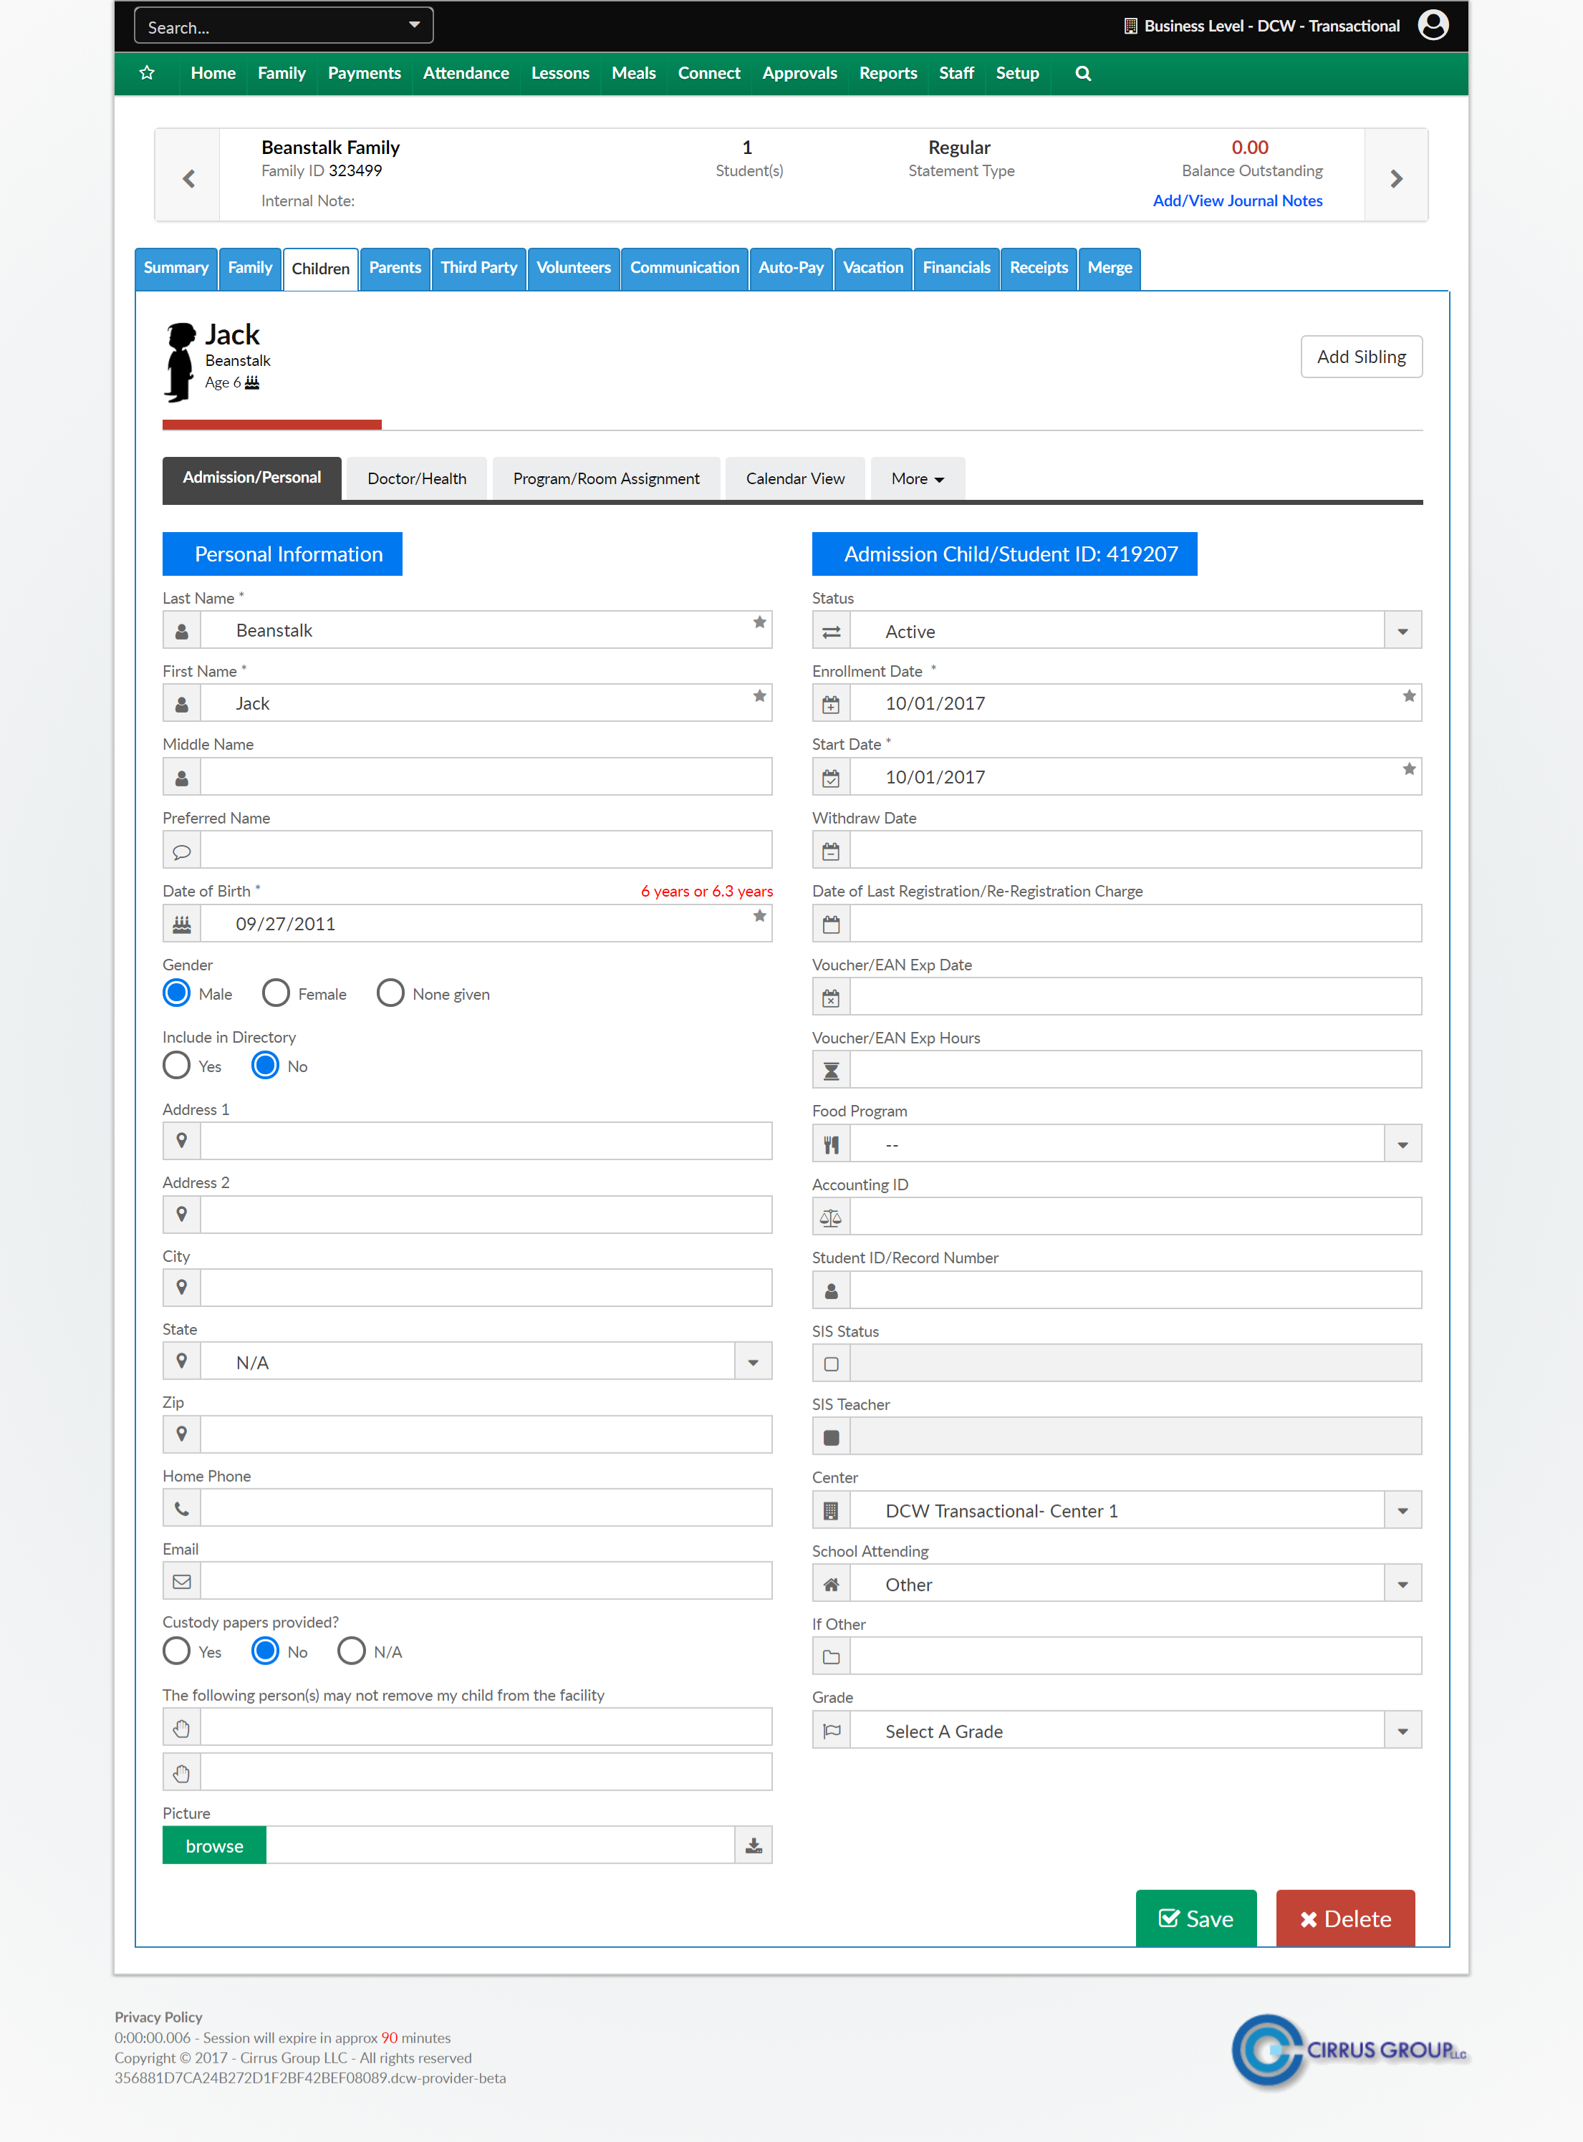
Task: Go to next family with right arrow
Action: tap(1396, 178)
